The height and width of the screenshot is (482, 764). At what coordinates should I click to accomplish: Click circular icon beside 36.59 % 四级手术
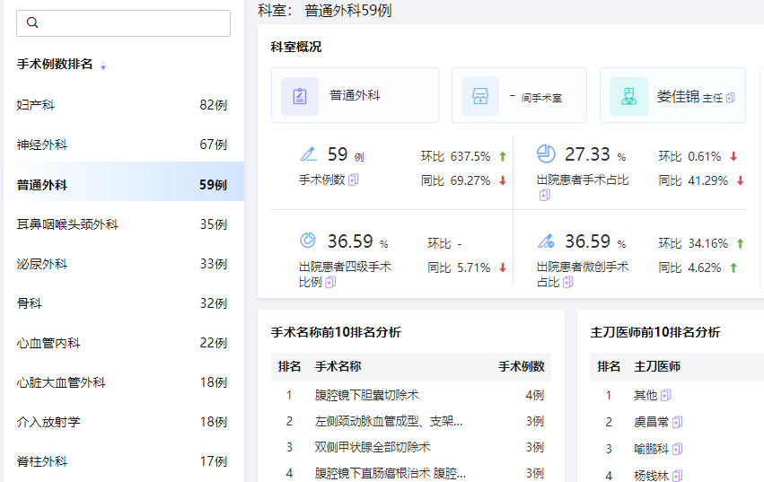coord(308,241)
